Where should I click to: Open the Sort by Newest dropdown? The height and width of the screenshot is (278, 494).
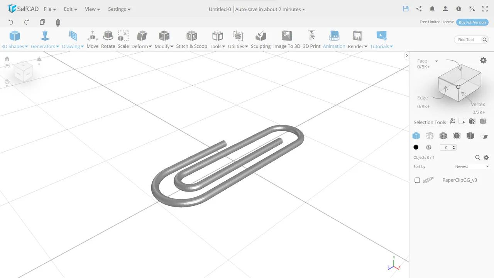point(472,166)
